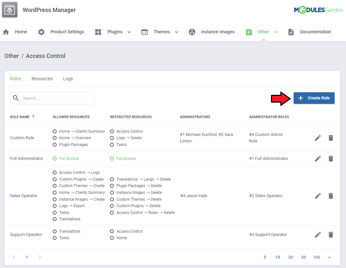Viewport: 346px width, 268px height.
Task: Sort by Rule Name arrow icon
Action: tap(33, 117)
